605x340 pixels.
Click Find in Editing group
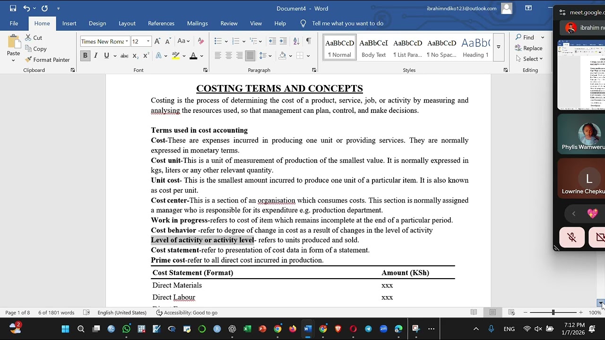pyautogui.click(x=525, y=37)
